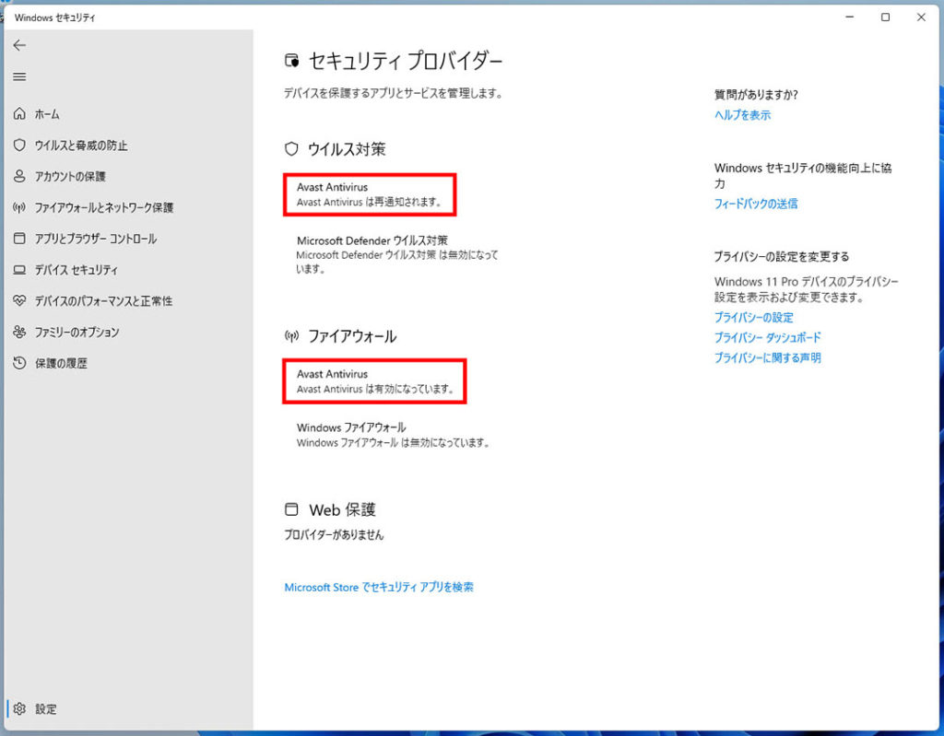
Task: Click the account protection person icon
Action: pyautogui.click(x=19, y=176)
